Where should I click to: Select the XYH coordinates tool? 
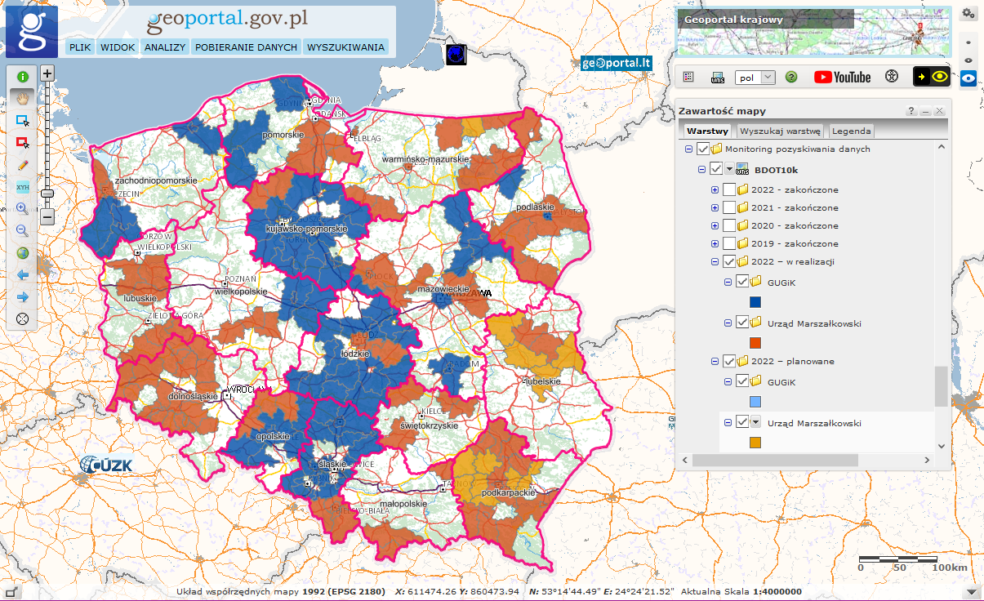pyautogui.click(x=22, y=187)
